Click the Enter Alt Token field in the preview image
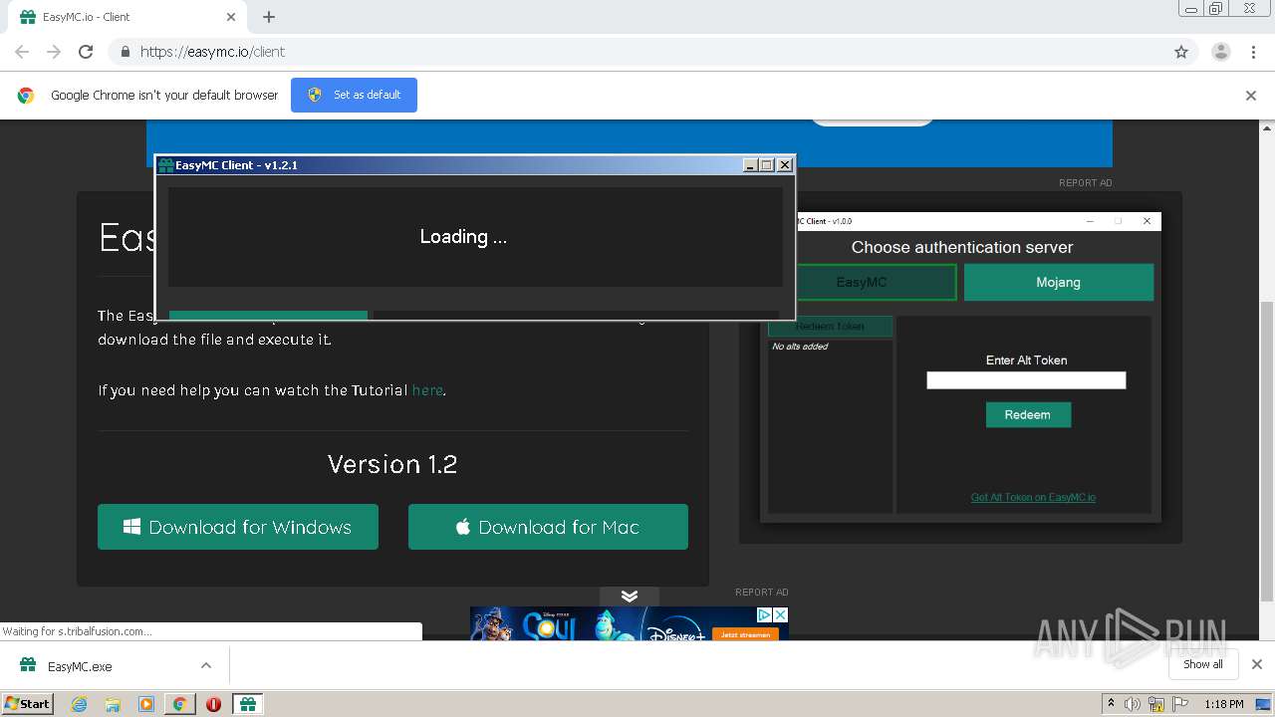This screenshot has height=717, width=1275. 1026,380
